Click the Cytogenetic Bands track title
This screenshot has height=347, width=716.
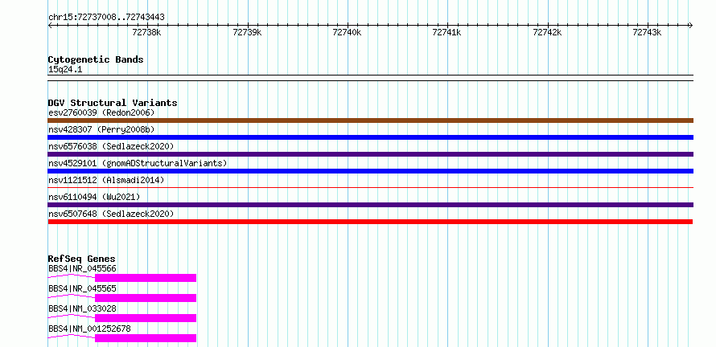[x=96, y=59]
